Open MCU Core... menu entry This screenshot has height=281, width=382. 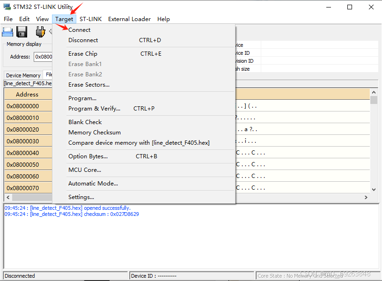coord(144,170)
